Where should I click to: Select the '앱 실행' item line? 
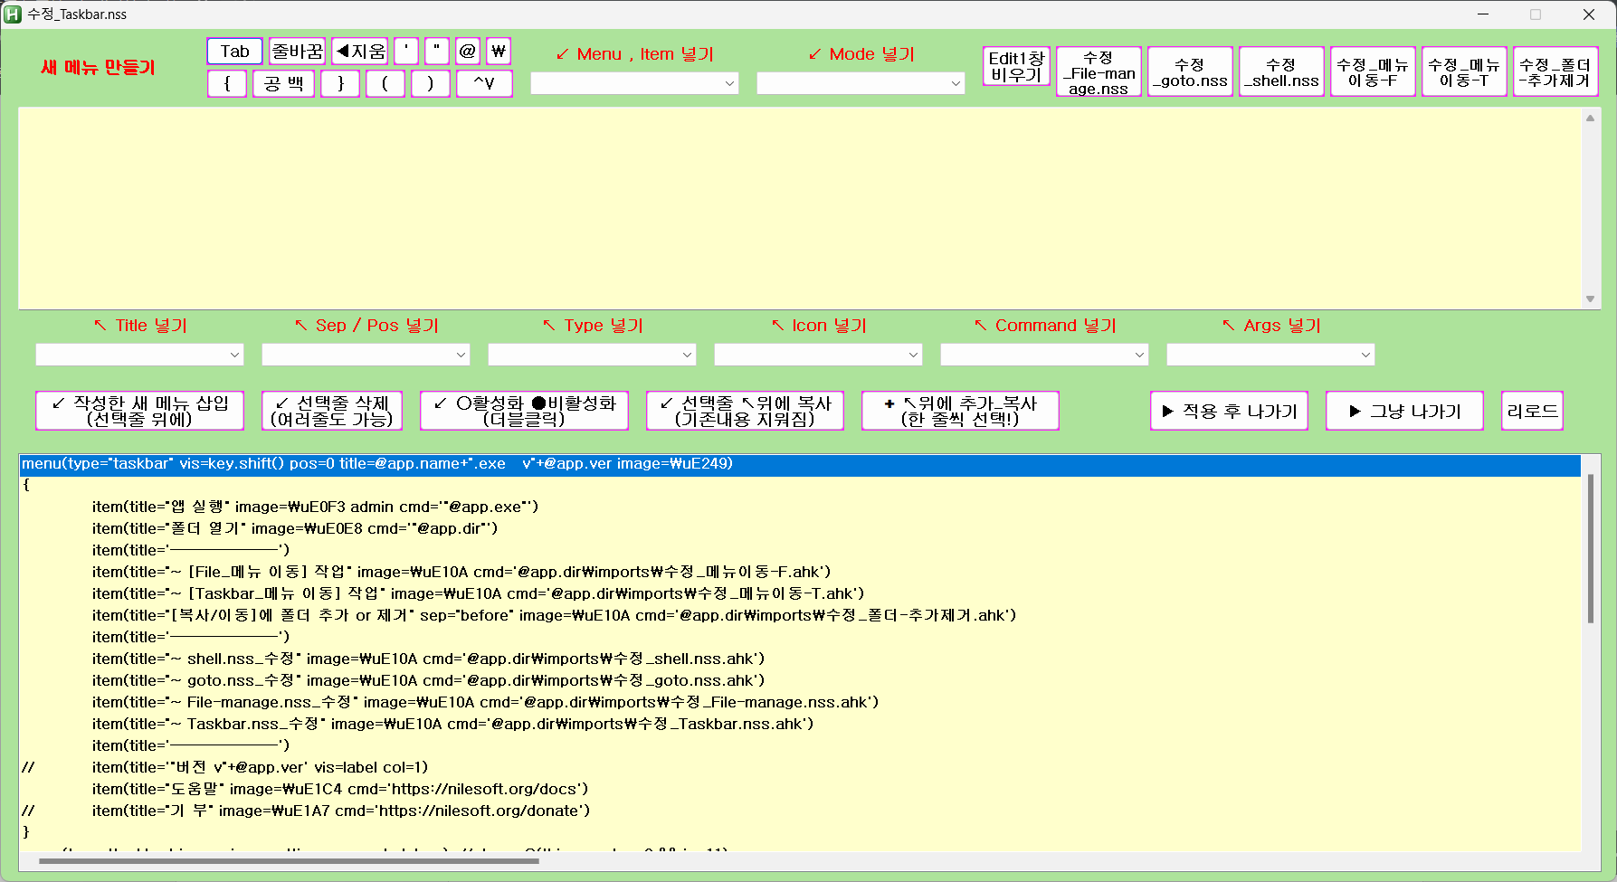[800, 507]
